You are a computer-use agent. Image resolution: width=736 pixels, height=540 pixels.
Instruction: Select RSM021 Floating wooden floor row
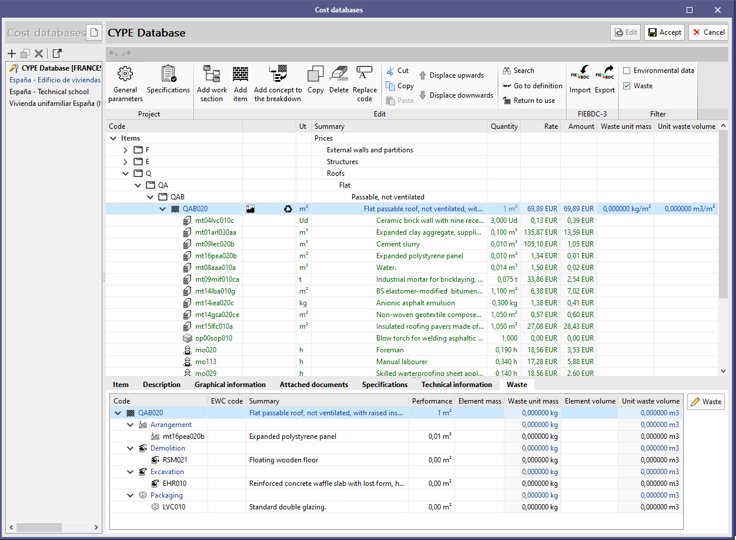click(397, 460)
